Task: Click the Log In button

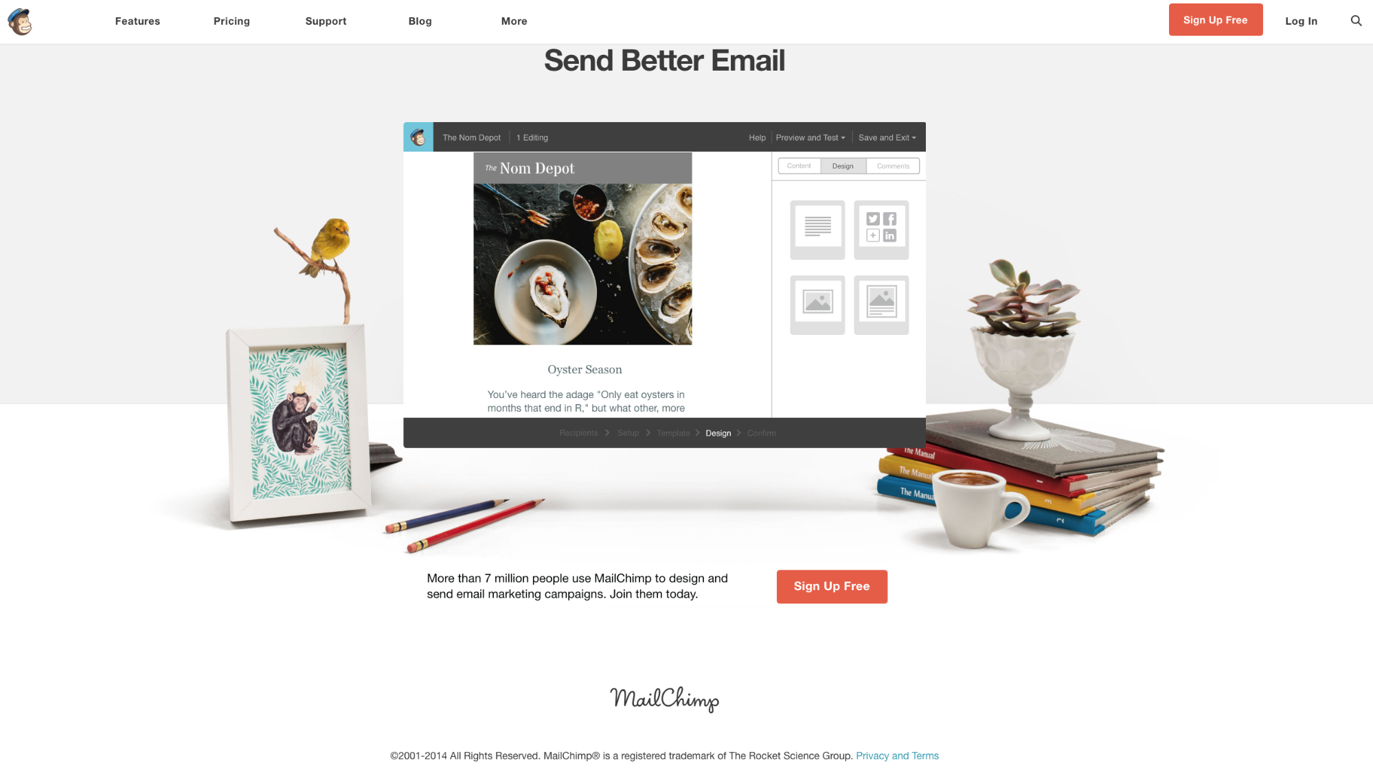Action: pyautogui.click(x=1302, y=21)
